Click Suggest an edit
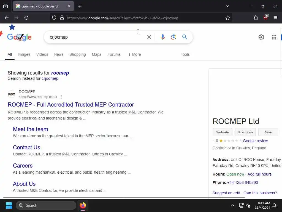 click(x=226, y=193)
